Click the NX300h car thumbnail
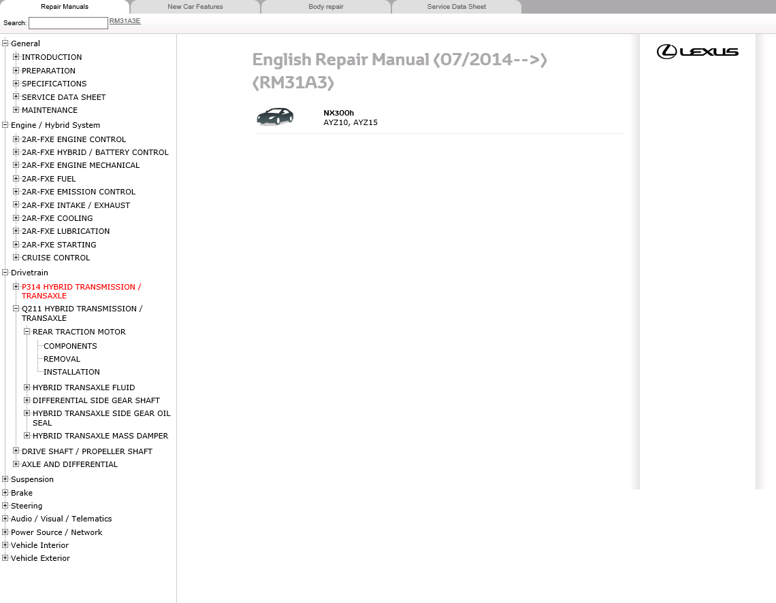 point(275,117)
